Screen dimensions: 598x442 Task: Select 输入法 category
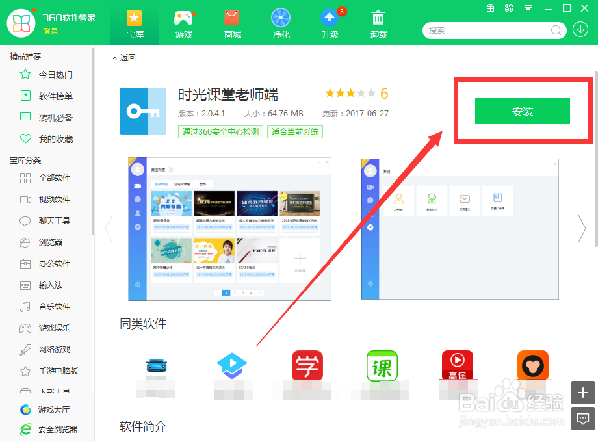point(41,285)
